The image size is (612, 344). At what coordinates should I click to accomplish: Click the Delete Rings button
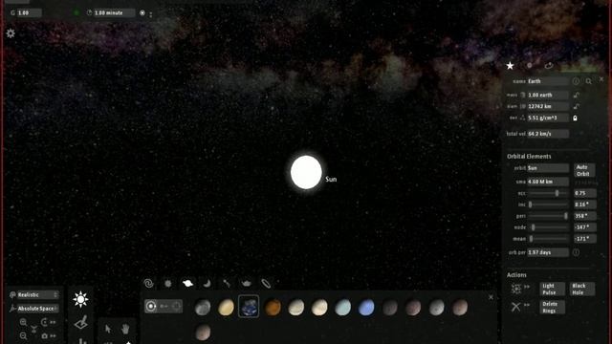pyautogui.click(x=552, y=308)
